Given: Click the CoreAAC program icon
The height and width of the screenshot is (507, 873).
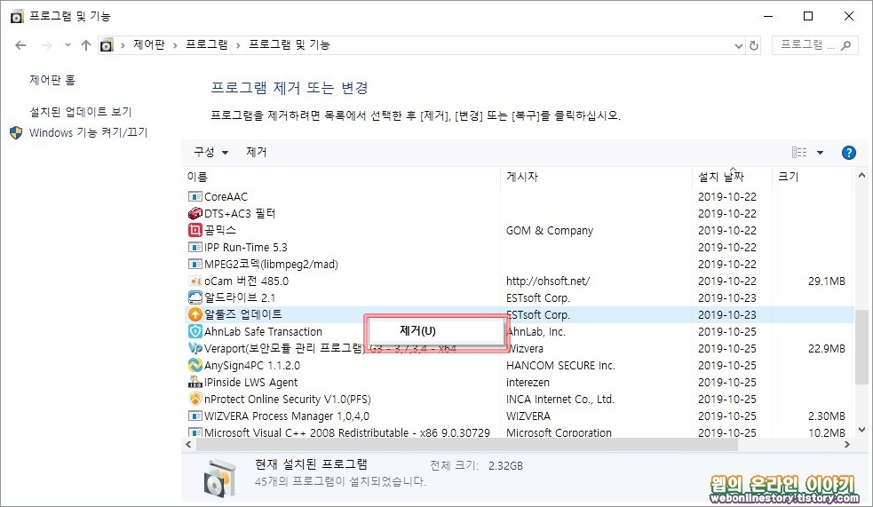Looking at the screenshot, I should [x=194, y=196].
